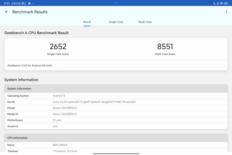Image resolution: width=232 pixels, height=155 pixels.
Task: Tap the 2652 single-core score
Action: pyautogui.click(x=58, y=46)
